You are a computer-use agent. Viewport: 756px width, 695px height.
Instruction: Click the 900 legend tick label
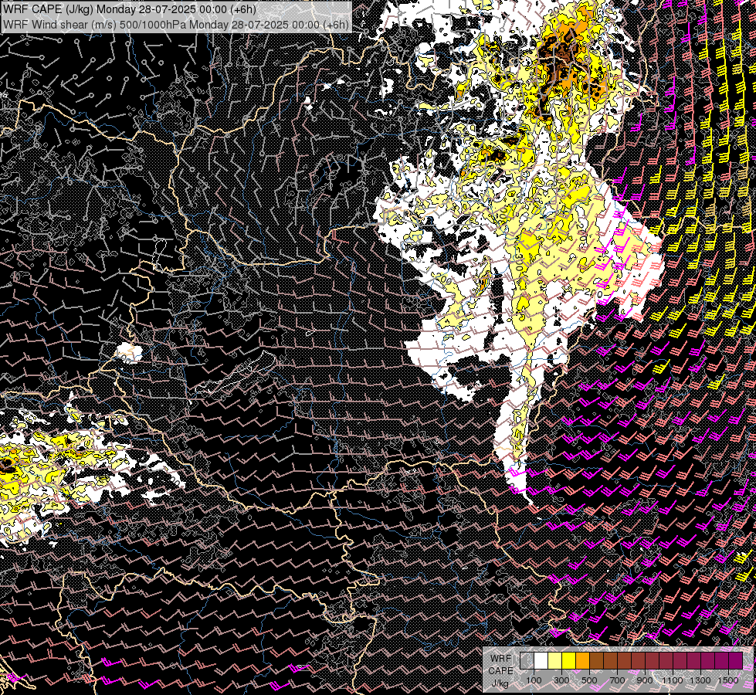coord(645,680)
